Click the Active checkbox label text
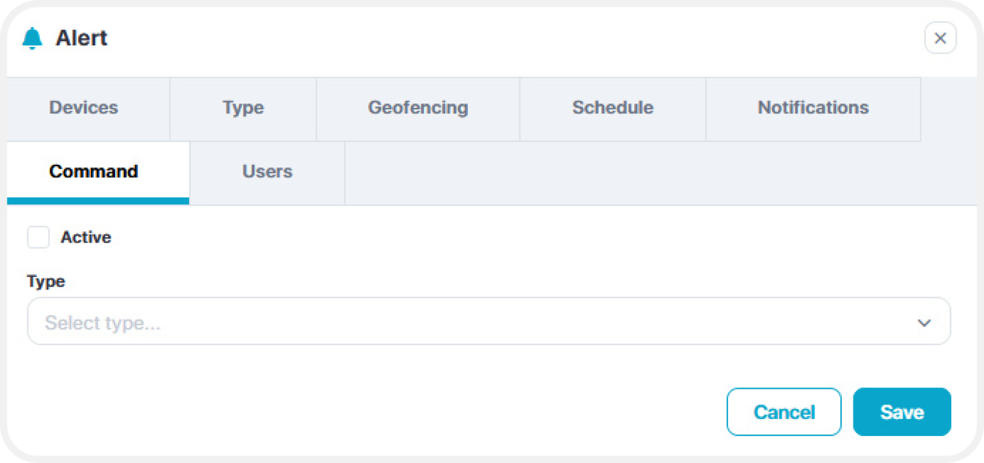 click(86, 237)
